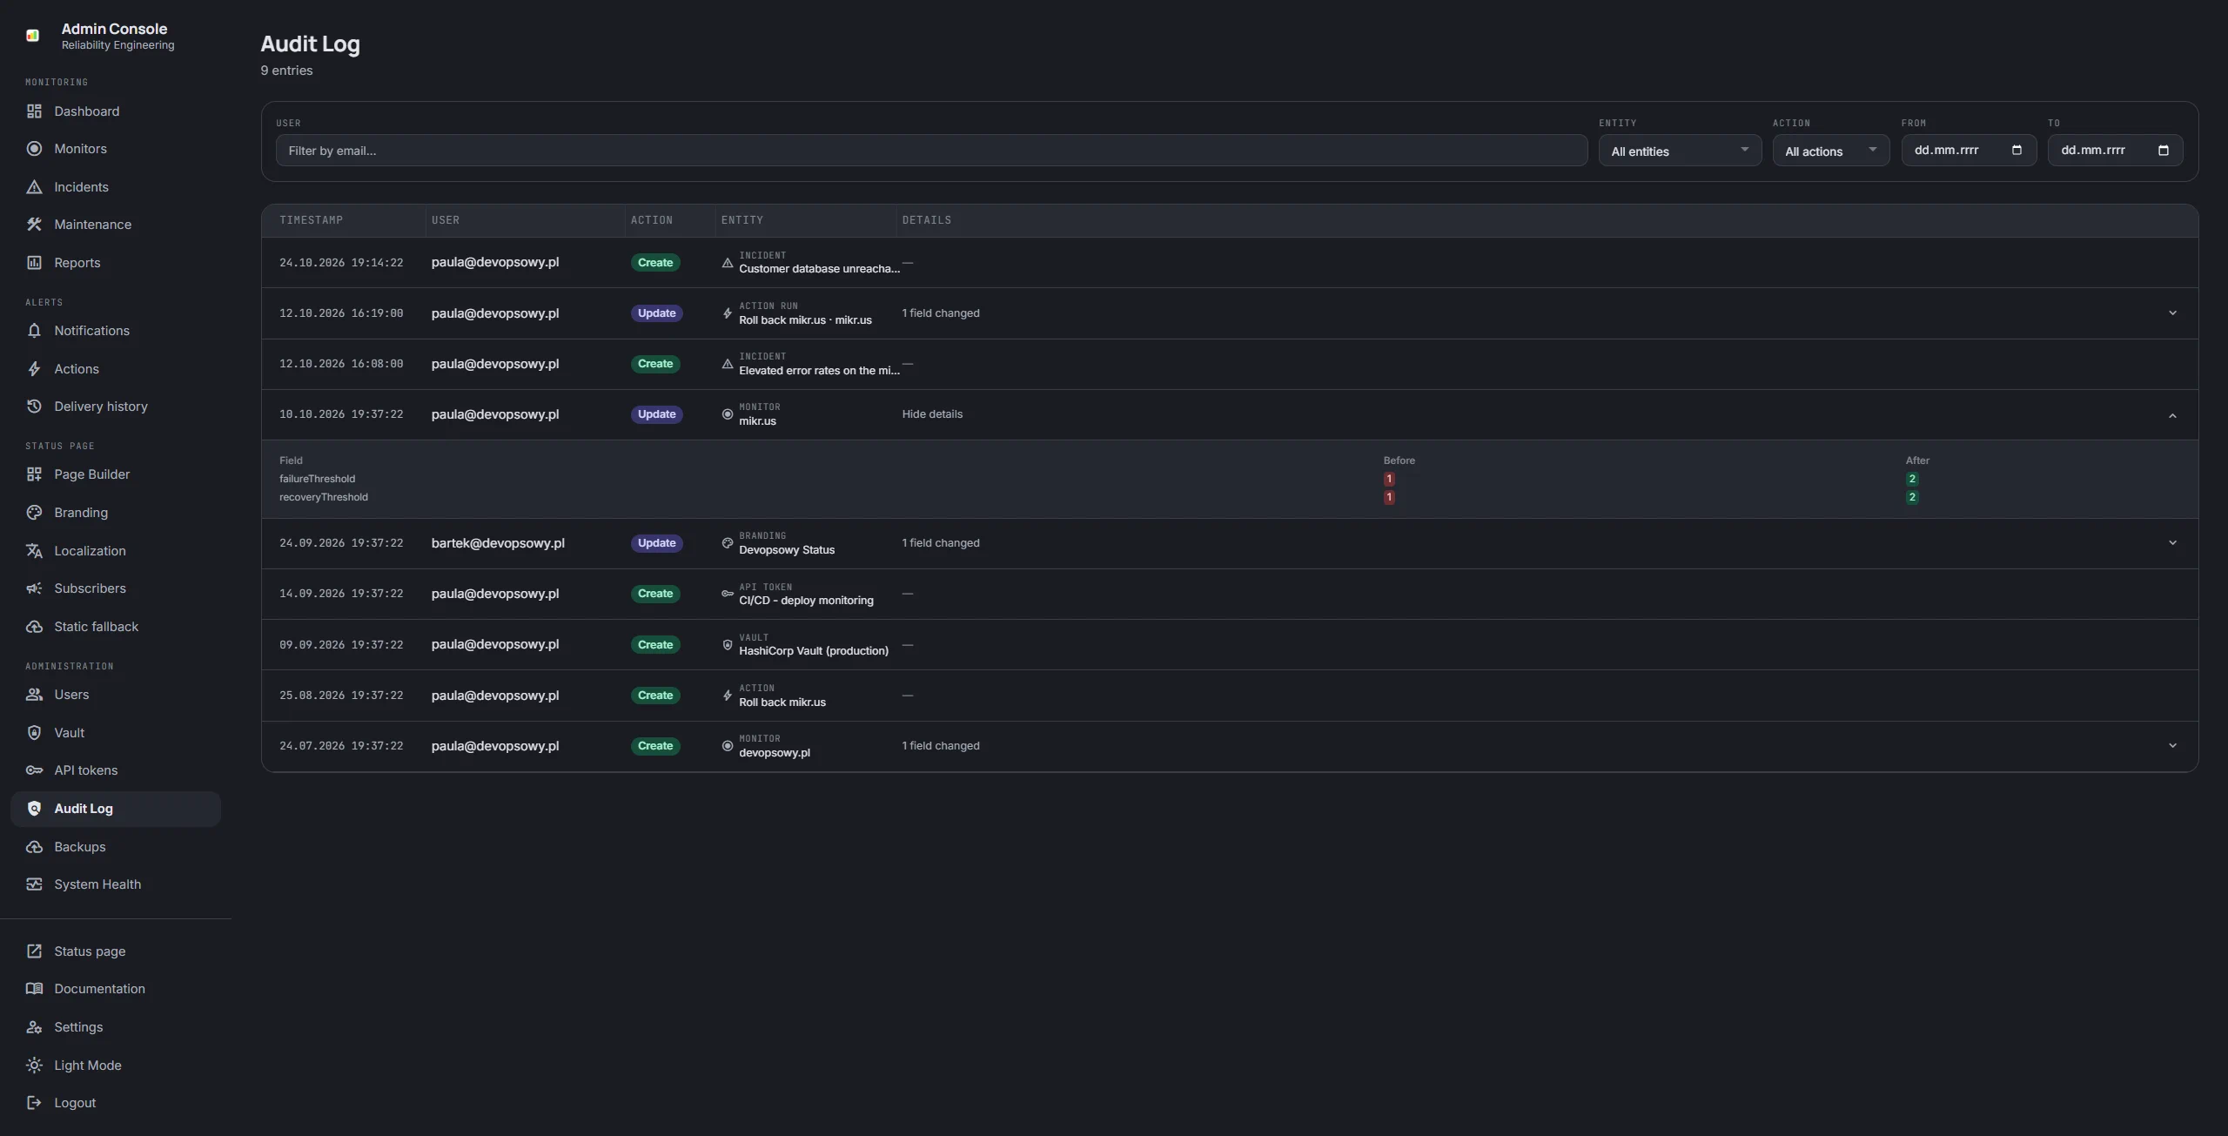Click the calendar icon in From date field
The image size is (2228, 1136).
[2017, 151]
